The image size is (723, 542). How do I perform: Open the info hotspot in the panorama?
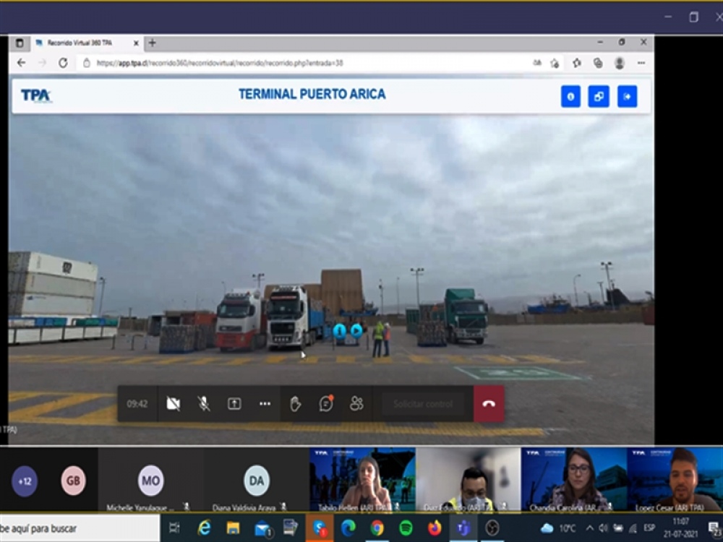coord(339,330)
